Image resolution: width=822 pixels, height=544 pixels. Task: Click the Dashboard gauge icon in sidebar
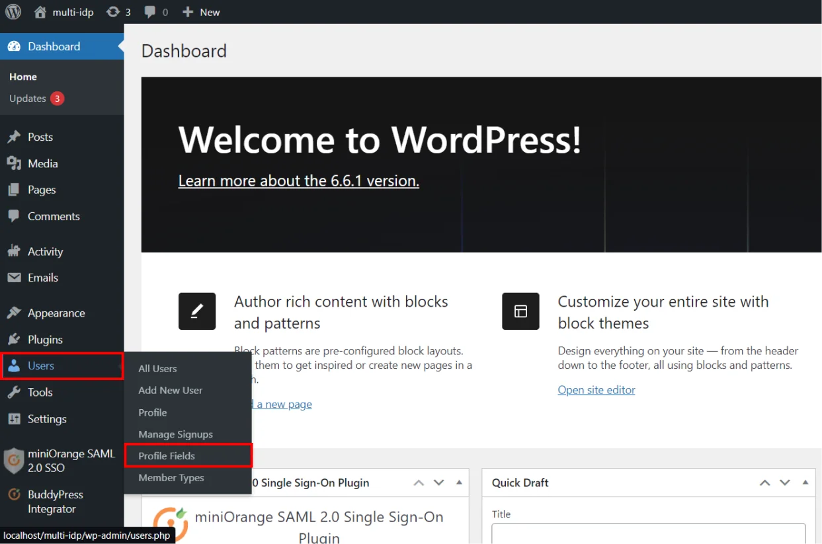(14, 46)
